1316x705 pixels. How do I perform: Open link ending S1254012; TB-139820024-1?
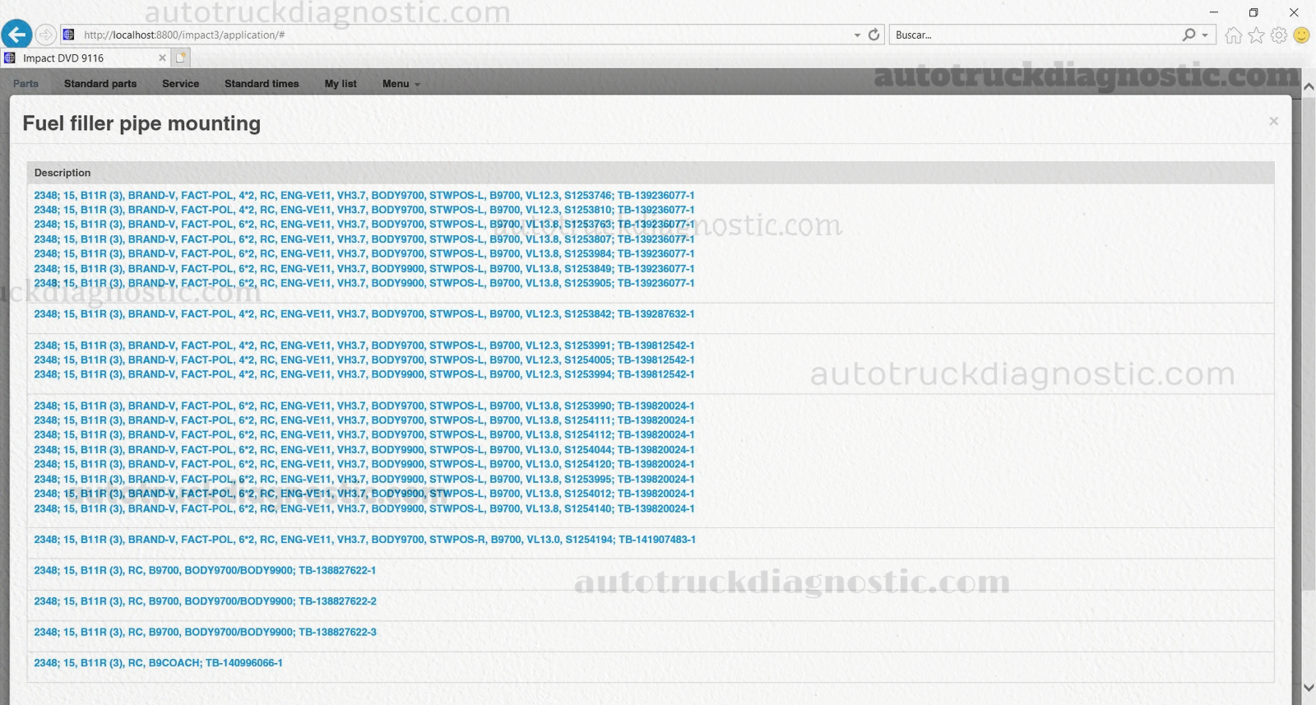pos(364,494)
